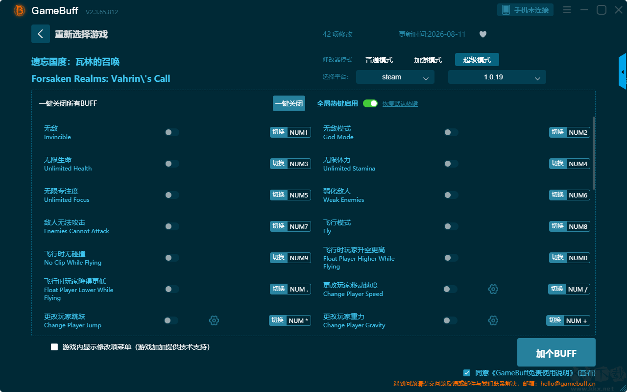The image size is (627, 392).
Task: Click the NUM + hotkey field
Action: pyautogui.click(x=577, y=320)
